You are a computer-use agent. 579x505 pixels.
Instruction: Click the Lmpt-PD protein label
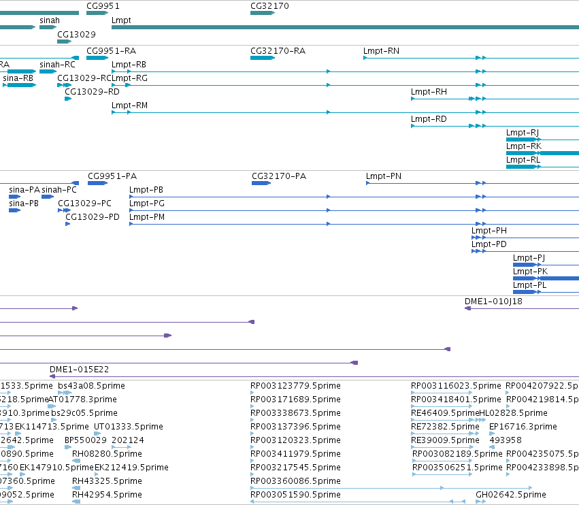tap(489, 244)
